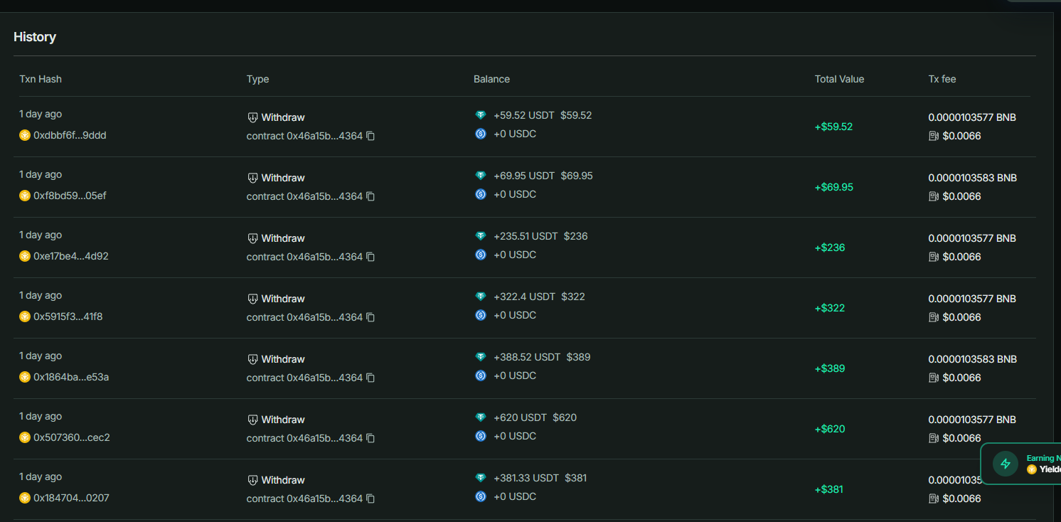
Task: Click the lightning icon in the Earning notification
Action: coord(1006,464)
